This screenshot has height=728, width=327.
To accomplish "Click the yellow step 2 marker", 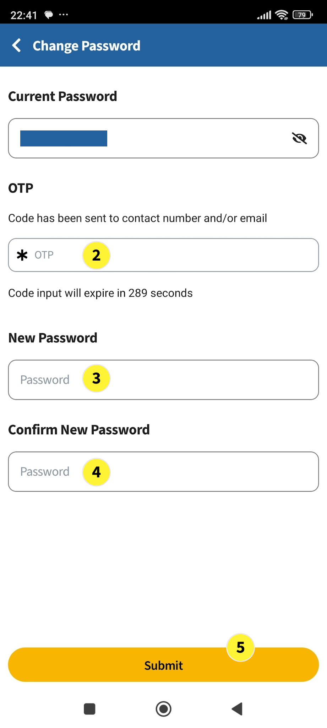I will pyautogui.click(x=96, y=255).
